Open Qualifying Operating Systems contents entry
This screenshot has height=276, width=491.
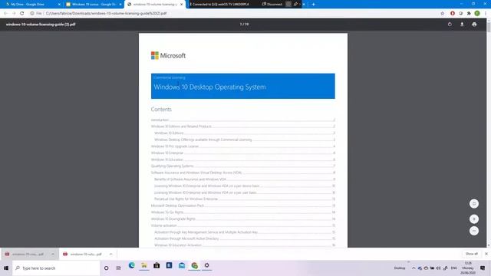(x=242, y=166)
